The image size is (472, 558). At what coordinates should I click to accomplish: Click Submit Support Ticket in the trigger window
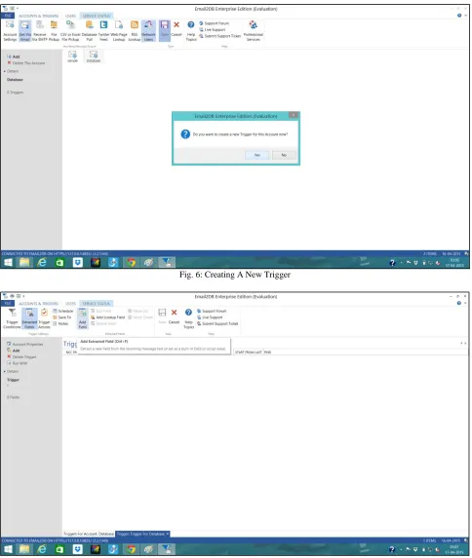tap(217, 324)
